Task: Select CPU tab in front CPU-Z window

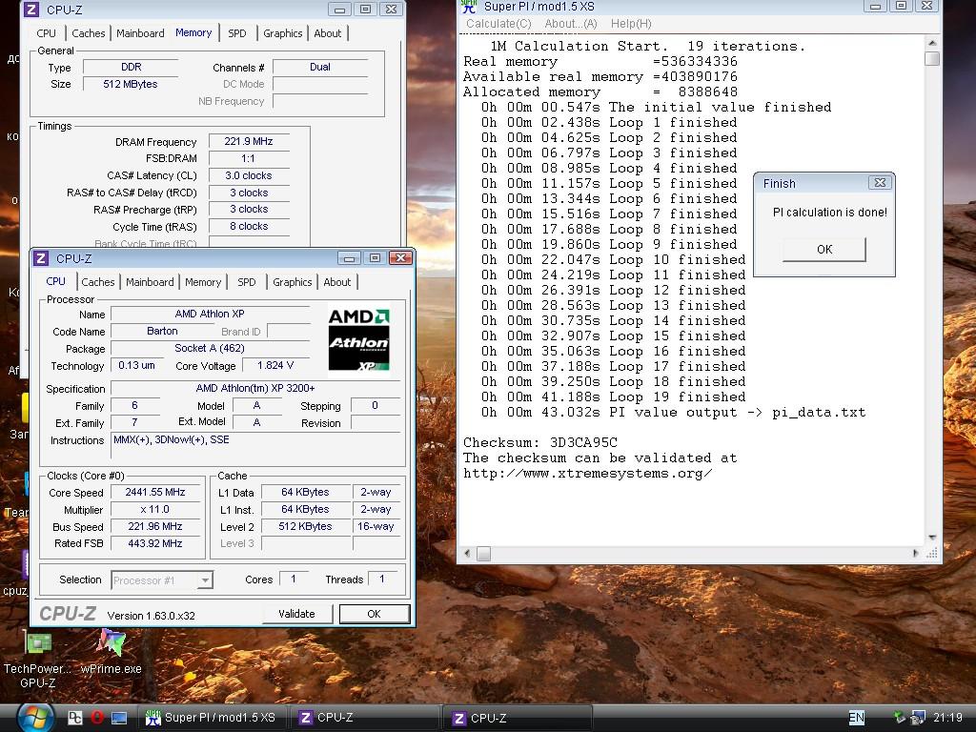Action: click(x=55, y=281)
